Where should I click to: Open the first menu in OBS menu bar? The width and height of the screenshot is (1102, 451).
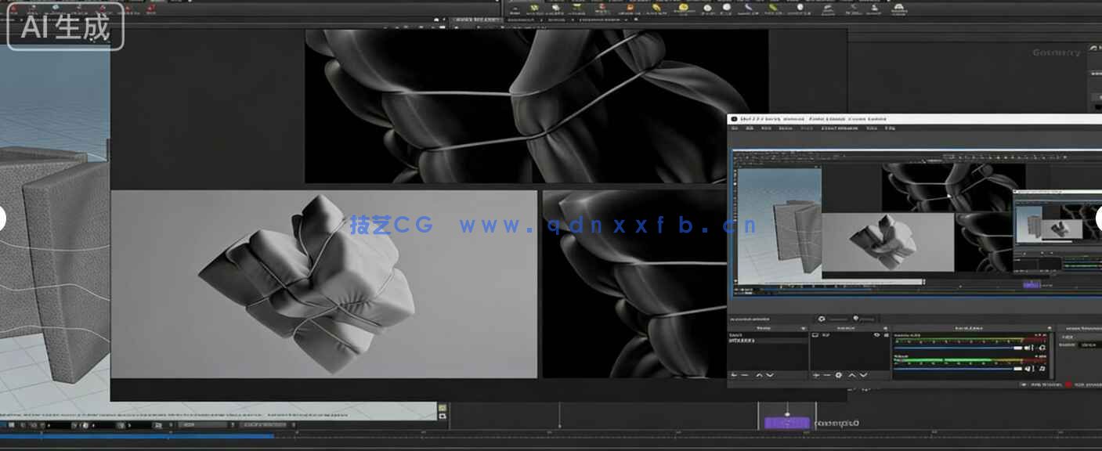pos(735,128)
